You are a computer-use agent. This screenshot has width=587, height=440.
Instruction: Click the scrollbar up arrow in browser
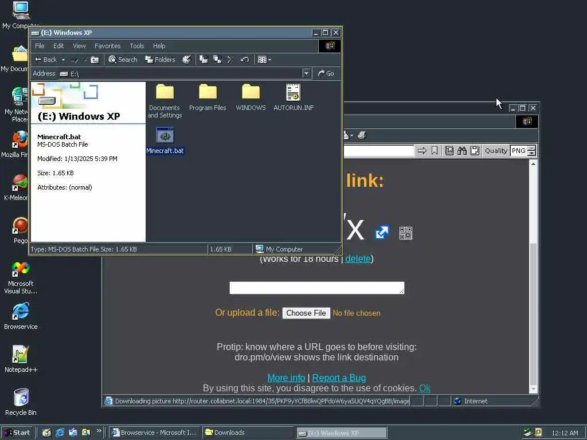point(534,164)
